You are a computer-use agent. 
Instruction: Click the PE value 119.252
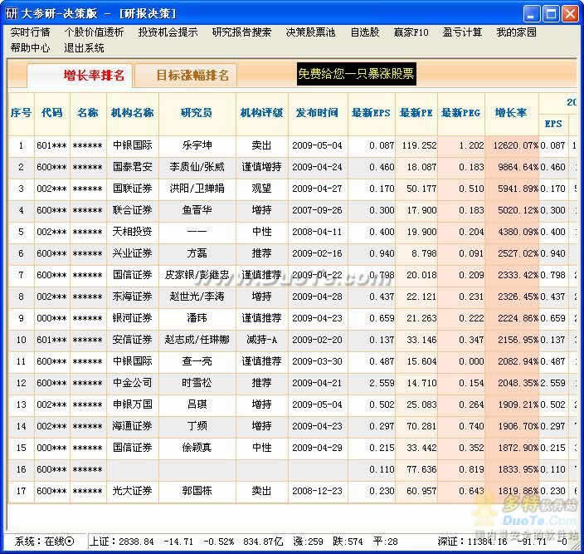point(419,145)
